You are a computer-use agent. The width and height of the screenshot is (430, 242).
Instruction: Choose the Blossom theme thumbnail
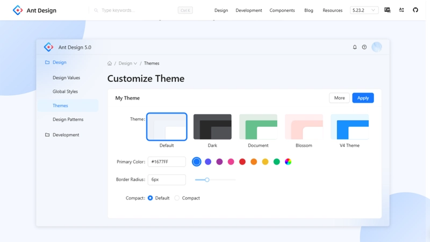click(x=304, y=127)
